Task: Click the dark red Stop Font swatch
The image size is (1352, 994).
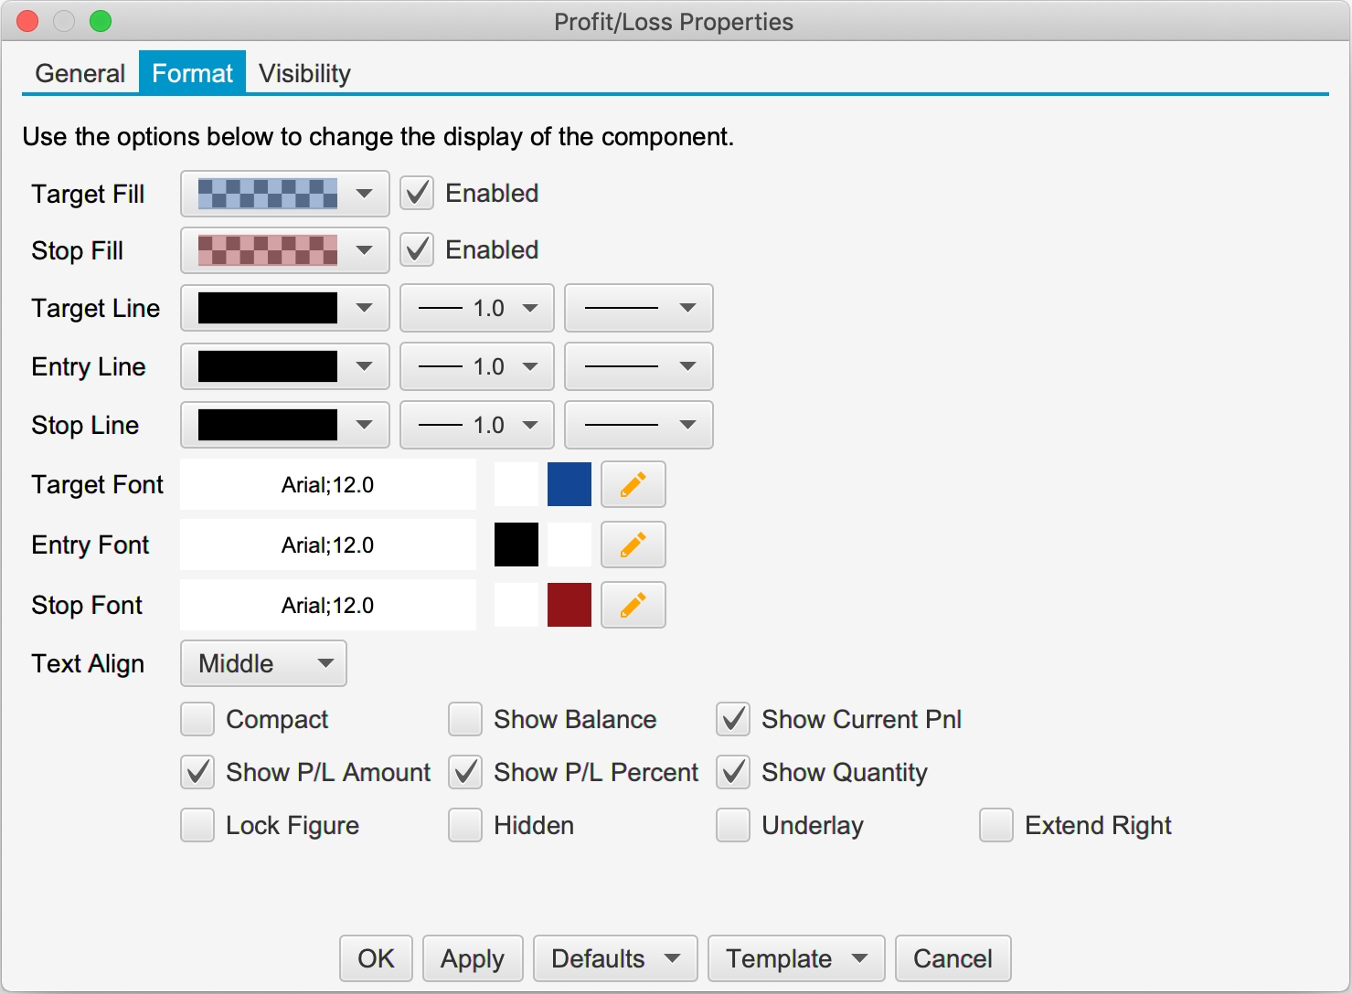Action: [570, 605]
